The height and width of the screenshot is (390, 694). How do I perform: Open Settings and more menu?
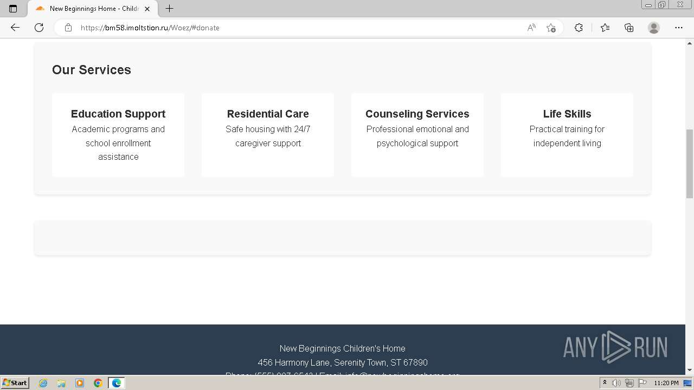tap(679, 28)
